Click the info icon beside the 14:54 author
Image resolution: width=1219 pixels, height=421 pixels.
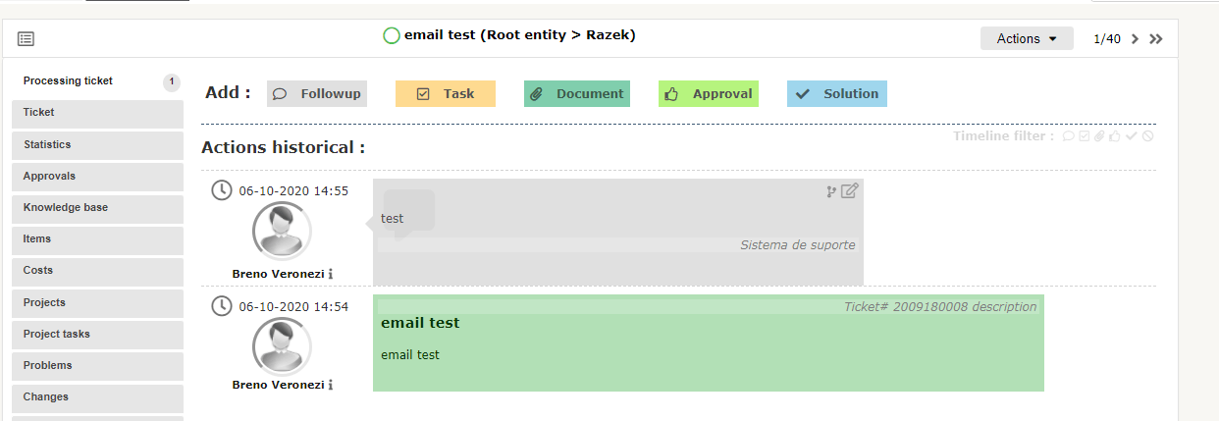[x=331, y=385]
